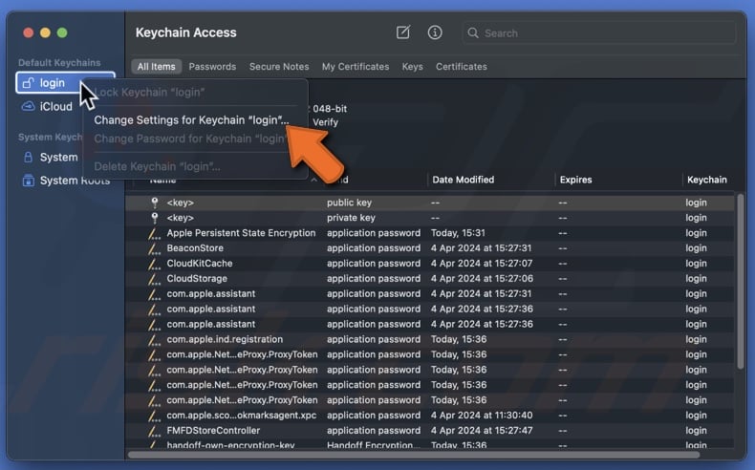The image size is (755, 470).
Task: Switch to the All Items tab
Action: click(156, 66)
